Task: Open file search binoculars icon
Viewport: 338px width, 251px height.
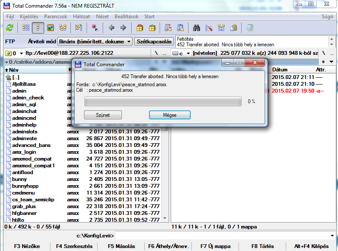Action: pos(196,28)
